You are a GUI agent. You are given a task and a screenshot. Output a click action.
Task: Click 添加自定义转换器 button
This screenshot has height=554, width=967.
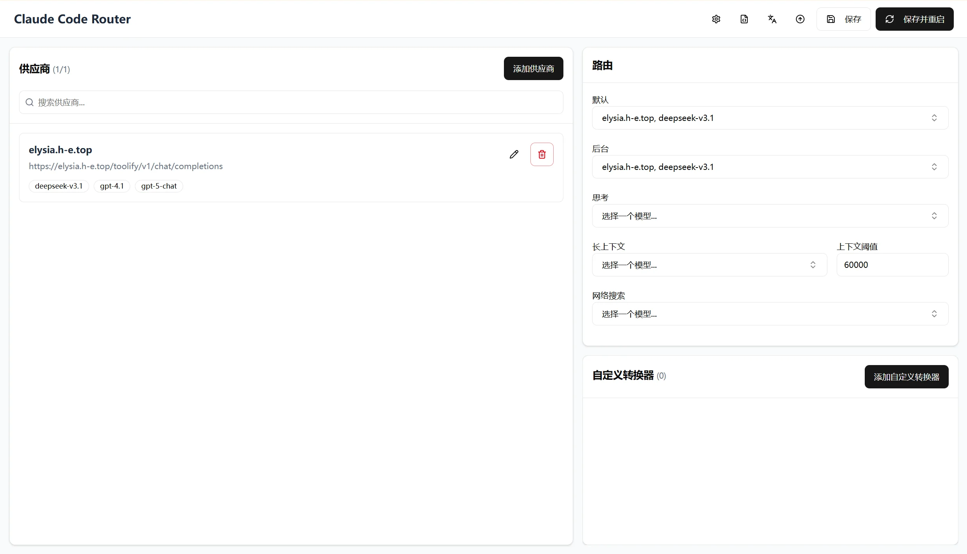tap(906, 377)
